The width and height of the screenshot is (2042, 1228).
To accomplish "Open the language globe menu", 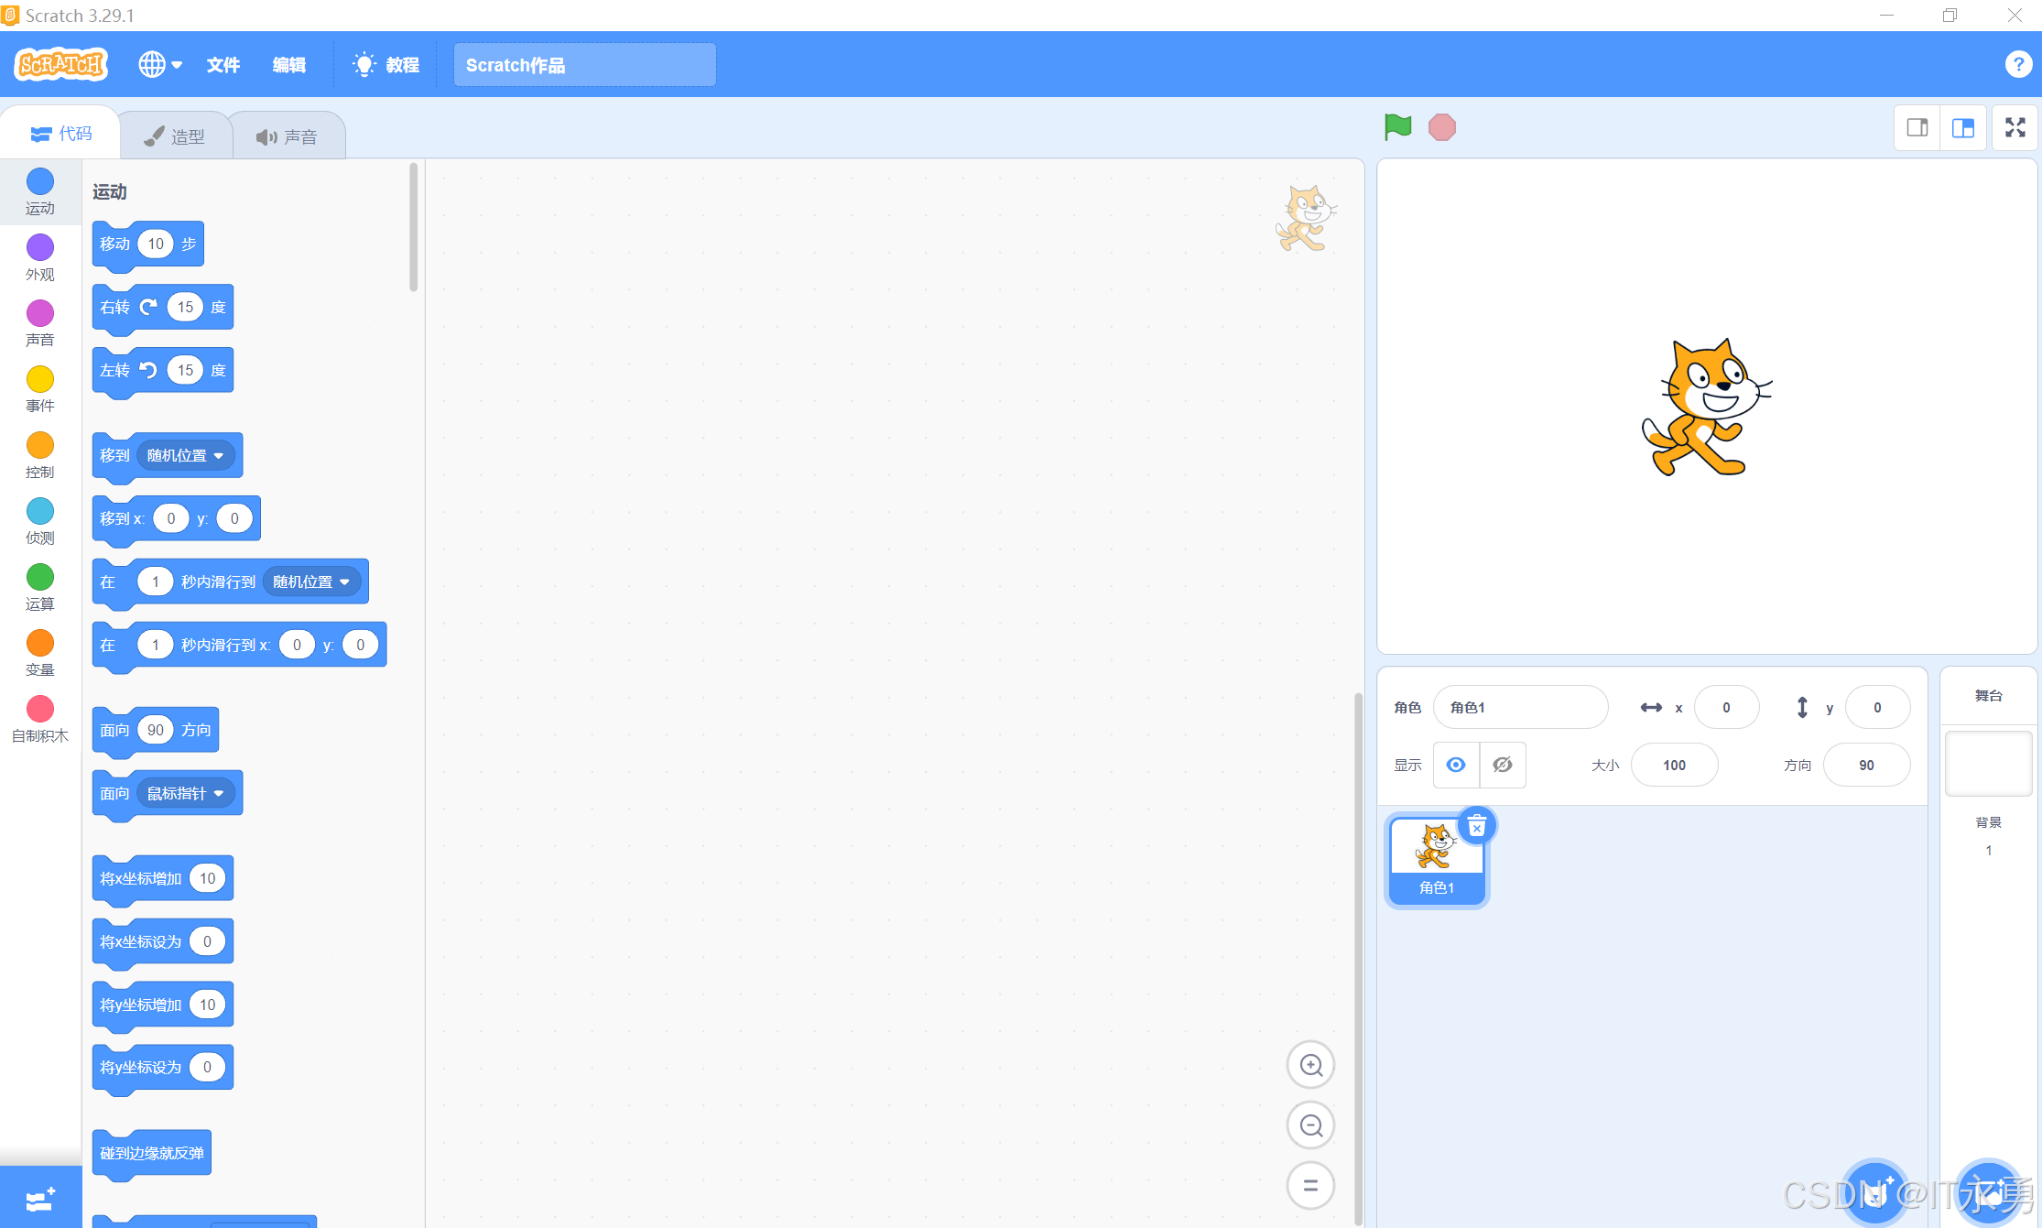I will [x=160, y=64].
